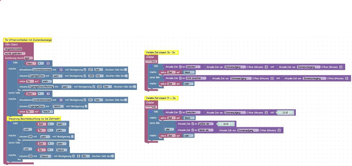Edit the schedule '* * * * 4-6' field
The image size is (352, 166).
[151, 107]
